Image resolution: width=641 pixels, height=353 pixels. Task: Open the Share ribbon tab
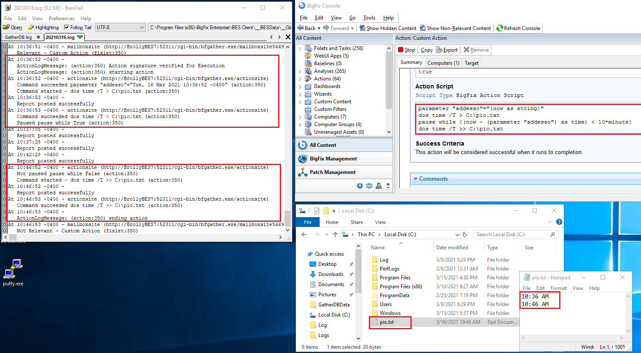click(x=357, y=222)
